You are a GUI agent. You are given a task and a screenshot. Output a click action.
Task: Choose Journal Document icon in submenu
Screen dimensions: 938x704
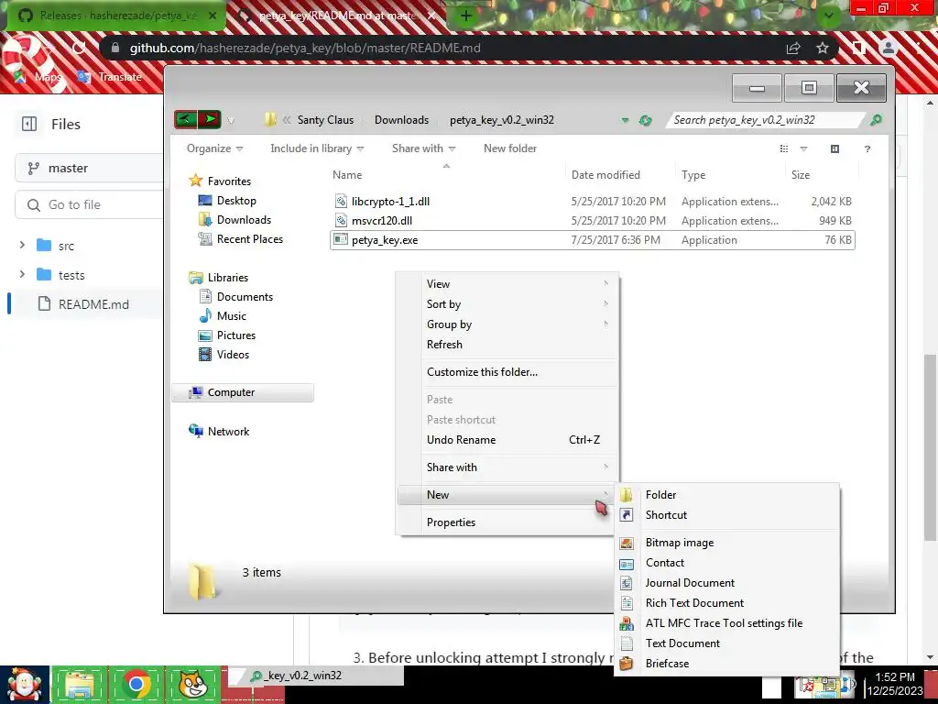[x=627, y=582]
